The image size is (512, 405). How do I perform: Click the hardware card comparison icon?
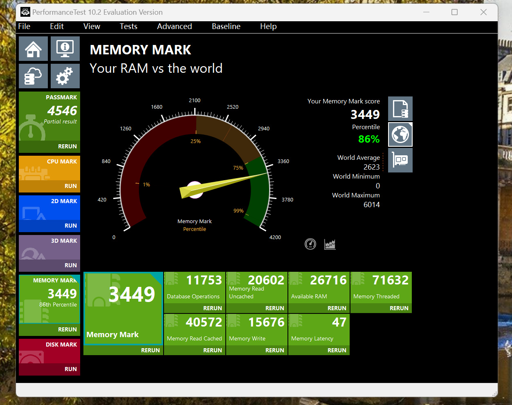(400, 160)
